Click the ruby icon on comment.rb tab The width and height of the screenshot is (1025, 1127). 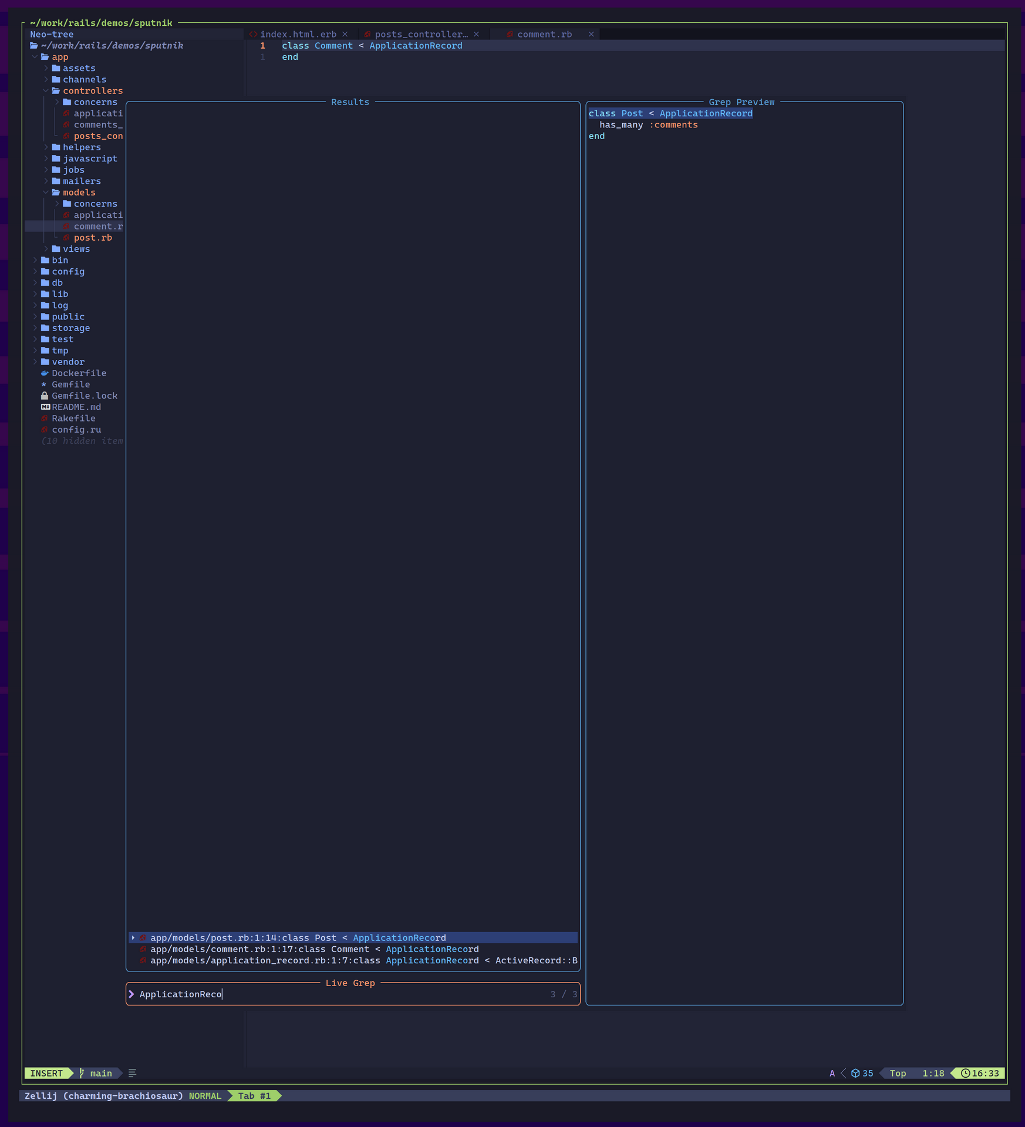pos(510,35)
